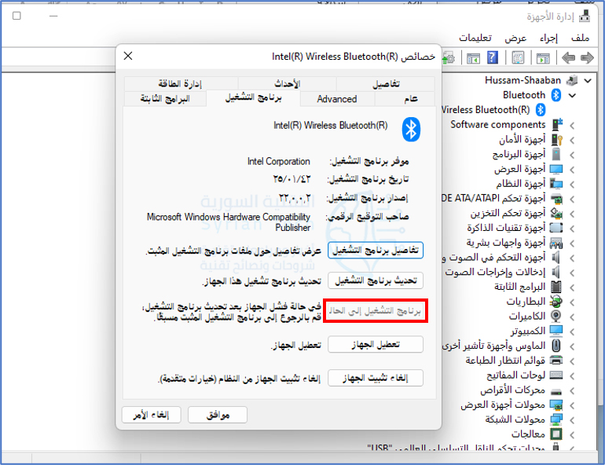Click the أجهزة تقنيات الذاكرة memory technology icon
The image size is (605, 465).
pos(556,228)
